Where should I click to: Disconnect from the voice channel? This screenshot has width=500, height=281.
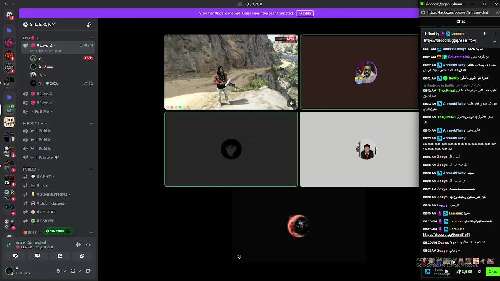click(88, 245)
